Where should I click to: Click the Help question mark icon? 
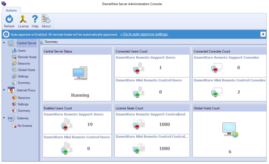pos(35,19)
